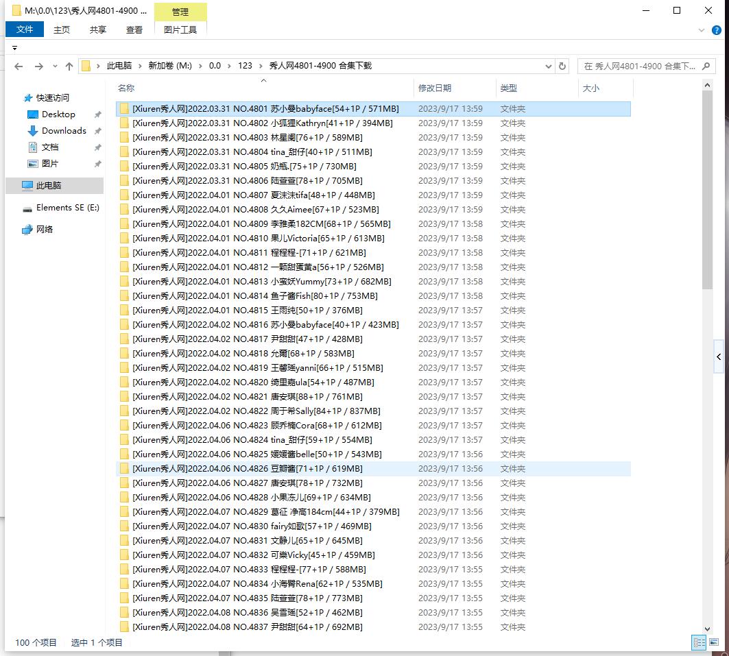Click the folder icon of NO.4802 row
The height and width of the screenshot is (656, 729).
pos(124,123)
